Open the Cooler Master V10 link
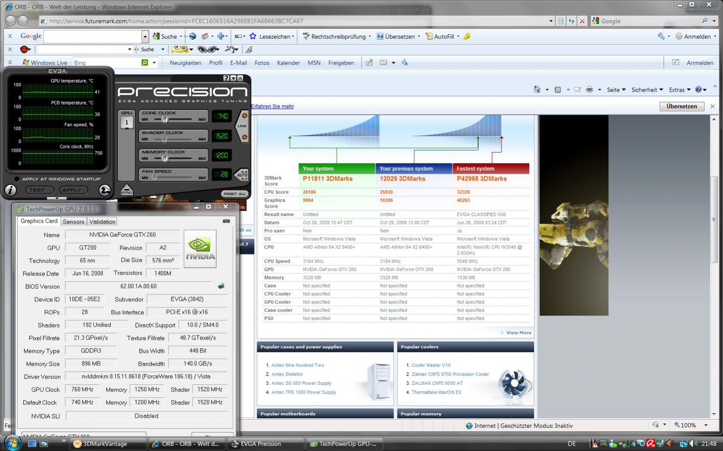This screenshot has height=451, width=723. pos(431,365)
